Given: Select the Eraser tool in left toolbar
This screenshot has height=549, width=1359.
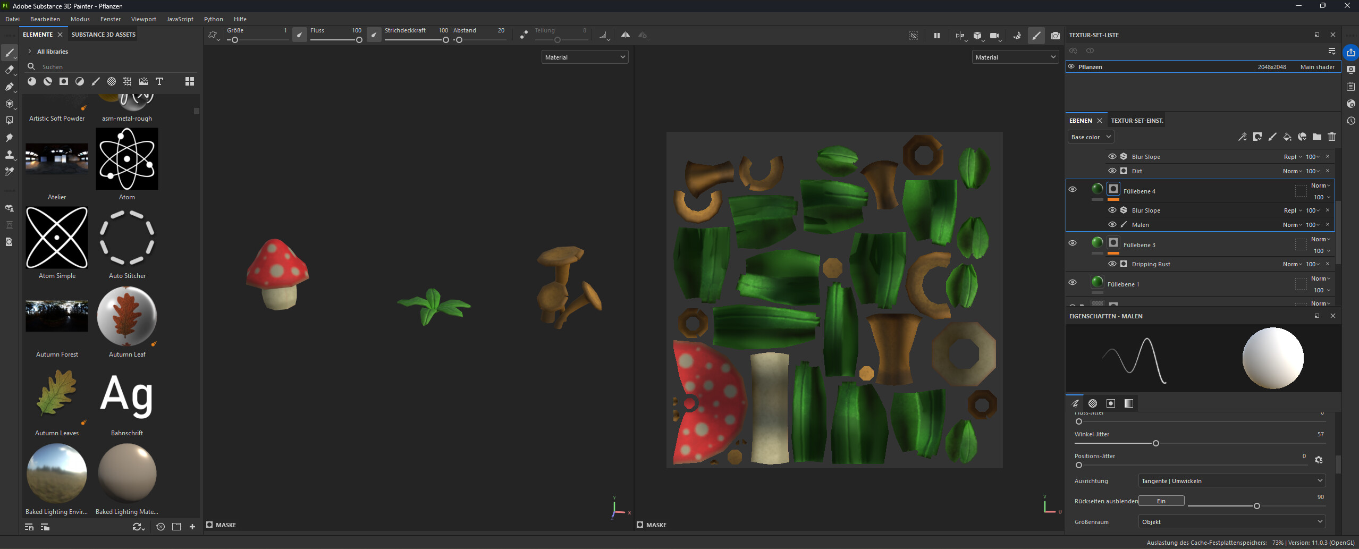Looking at the screenshot, I should (x=9, y=70).
